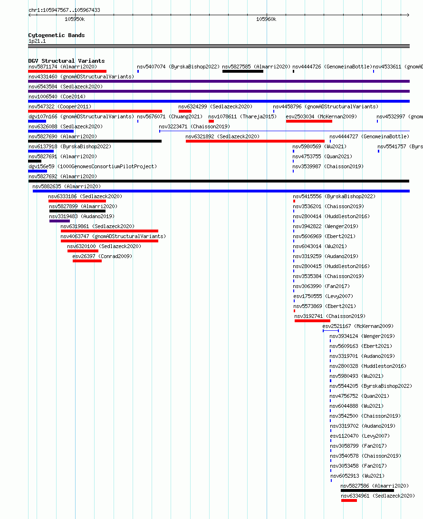Open nsv1006540 (Coe2014) variant
Screen dimensions: 423x519
point(57,96)
